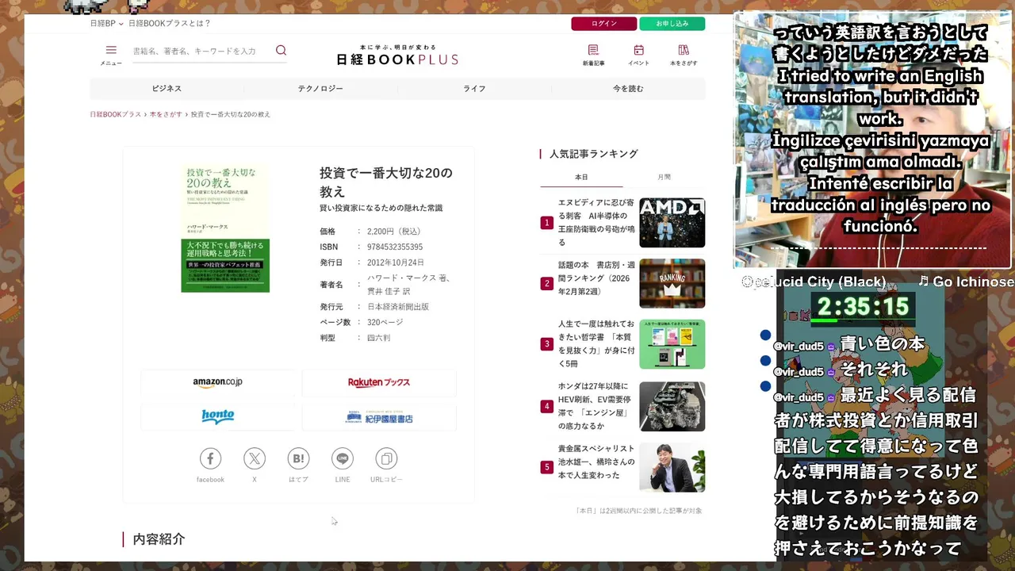Image resolution: width=1015 pixels, height=571 pixels.
Task: Open the hamburger メニュー icon
Action: (111, 50)
